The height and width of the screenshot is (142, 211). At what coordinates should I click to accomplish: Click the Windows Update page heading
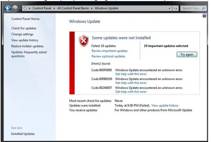click(x=85, y=21)
